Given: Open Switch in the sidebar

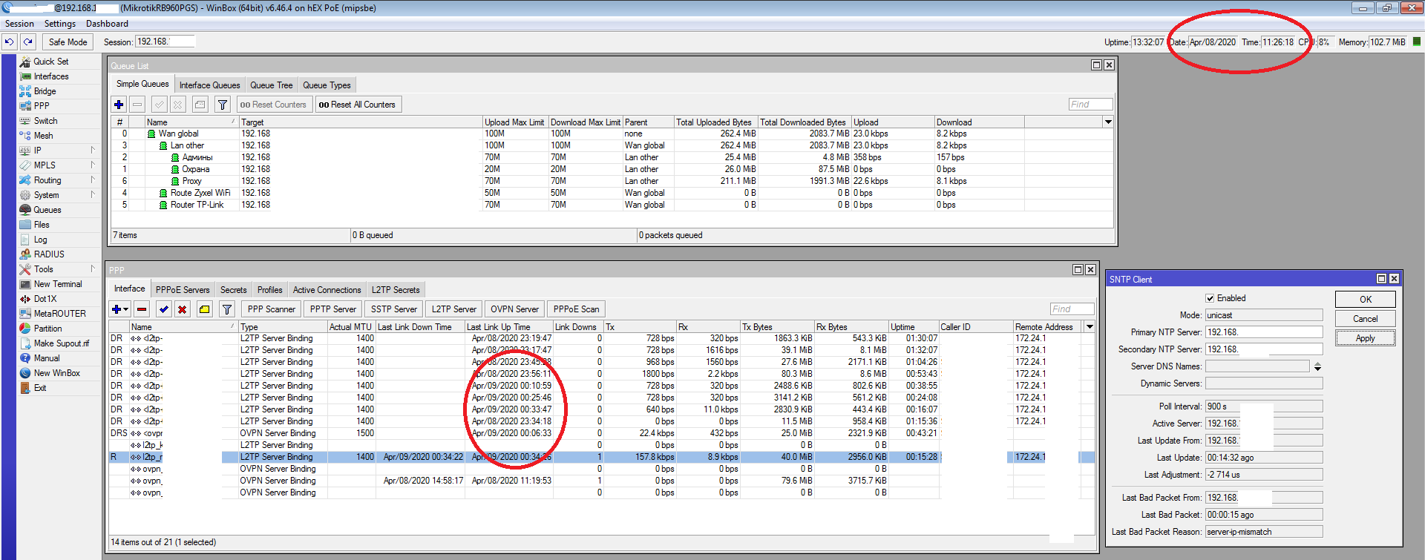Looking at the screenshot, I should pos(45,121).
